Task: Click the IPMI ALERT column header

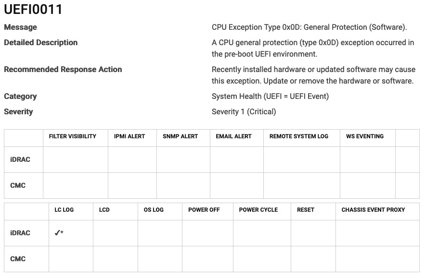Action: 129,136
